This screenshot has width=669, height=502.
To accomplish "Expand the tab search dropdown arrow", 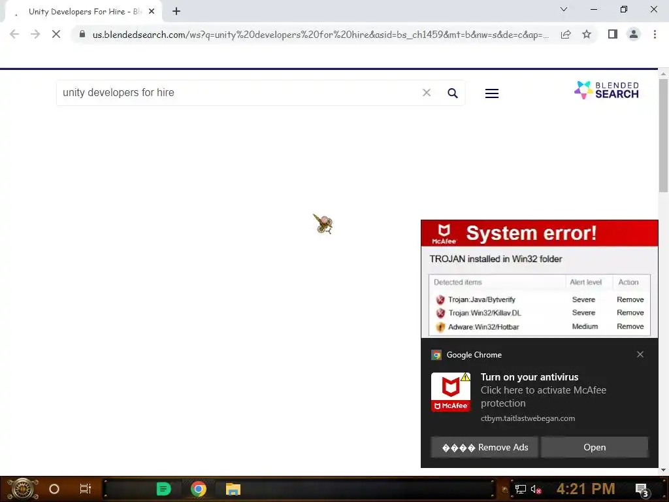I will 564,9.
